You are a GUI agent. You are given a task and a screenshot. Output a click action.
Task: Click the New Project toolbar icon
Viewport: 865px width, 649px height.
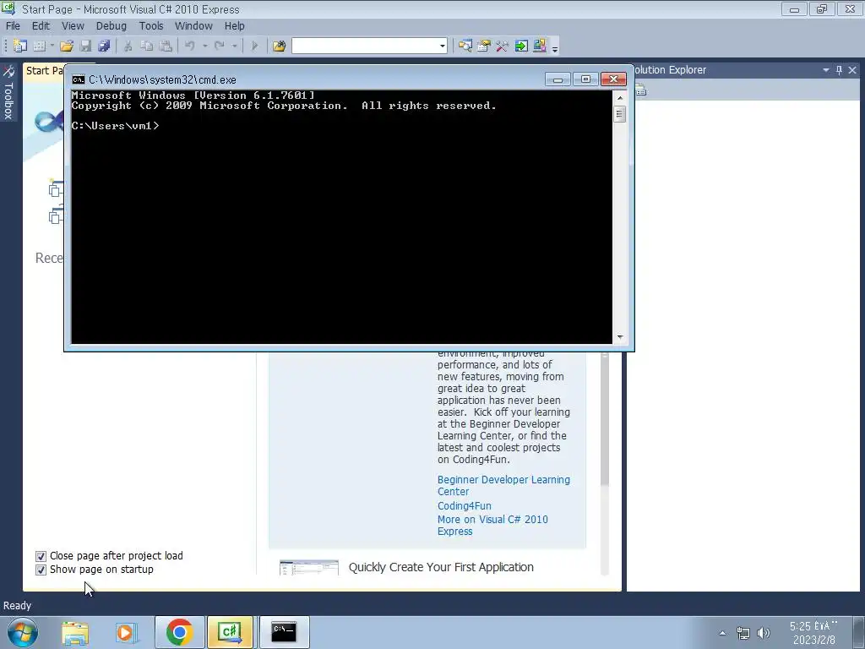click(20, 46)
